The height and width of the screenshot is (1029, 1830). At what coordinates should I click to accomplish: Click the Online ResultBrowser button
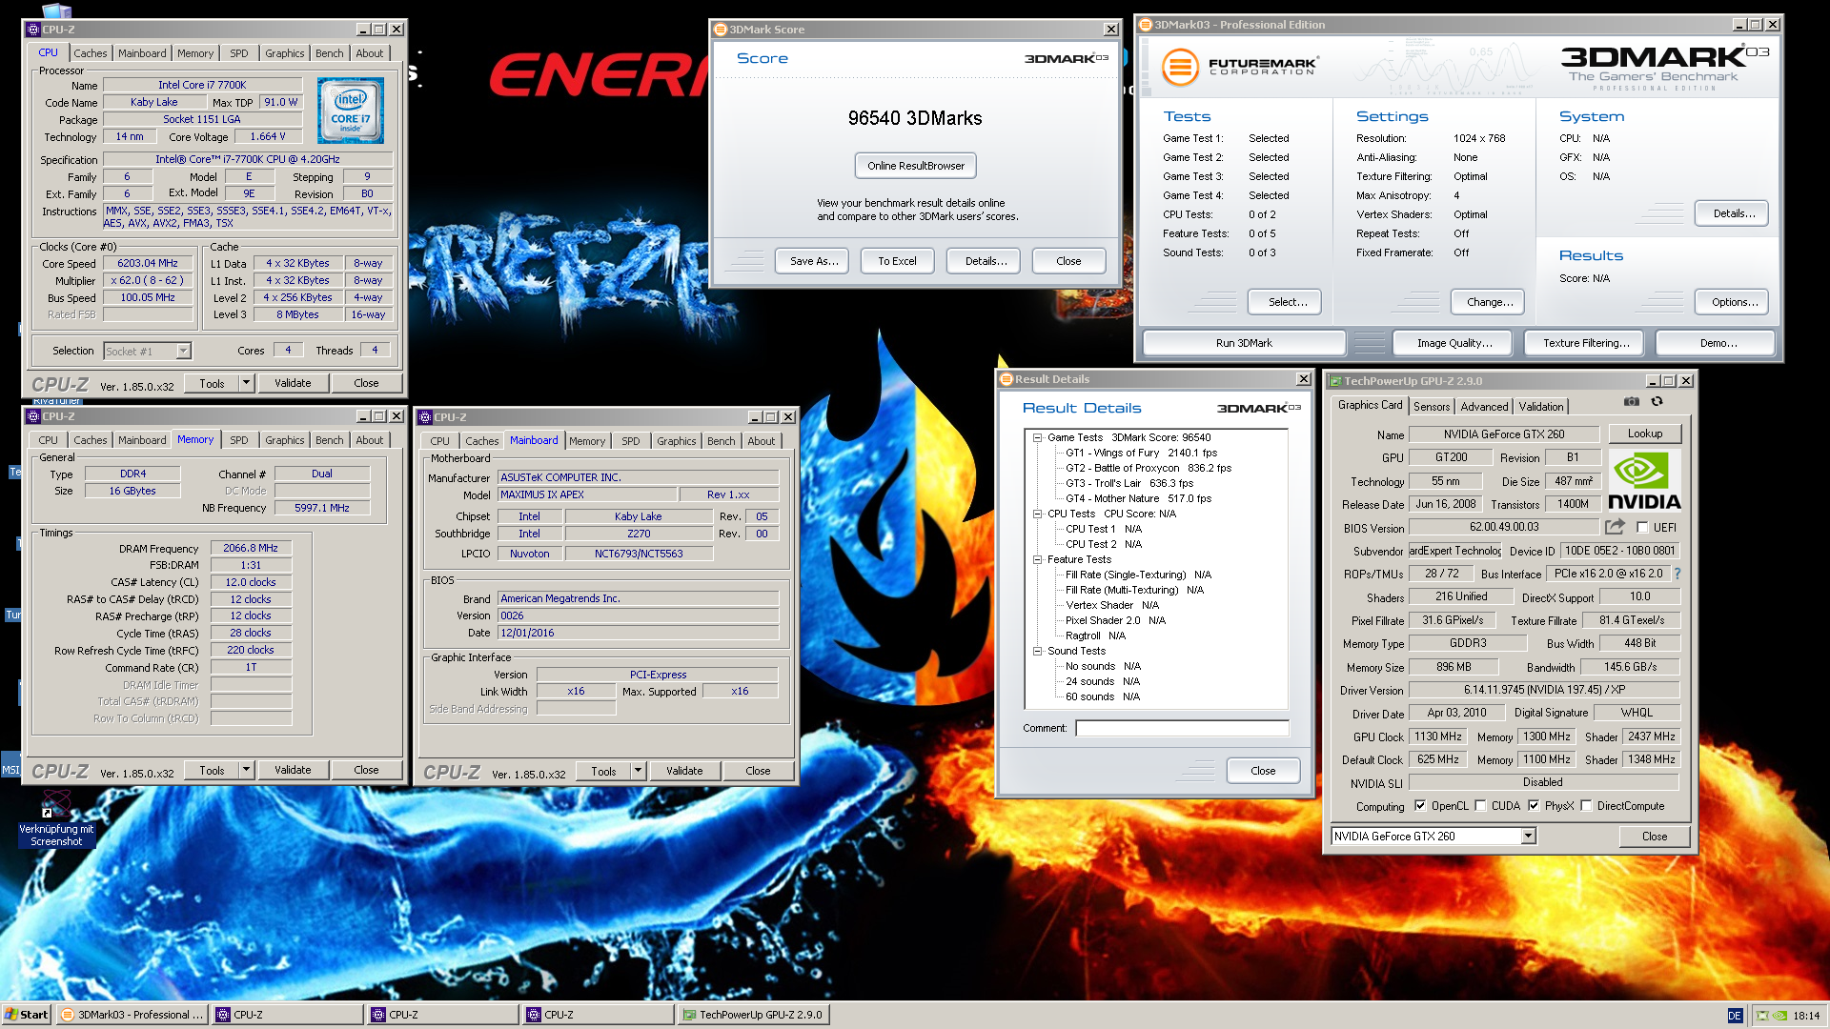point(915,166)
